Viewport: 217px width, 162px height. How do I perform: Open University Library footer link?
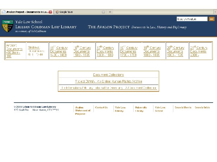point(141,109)
